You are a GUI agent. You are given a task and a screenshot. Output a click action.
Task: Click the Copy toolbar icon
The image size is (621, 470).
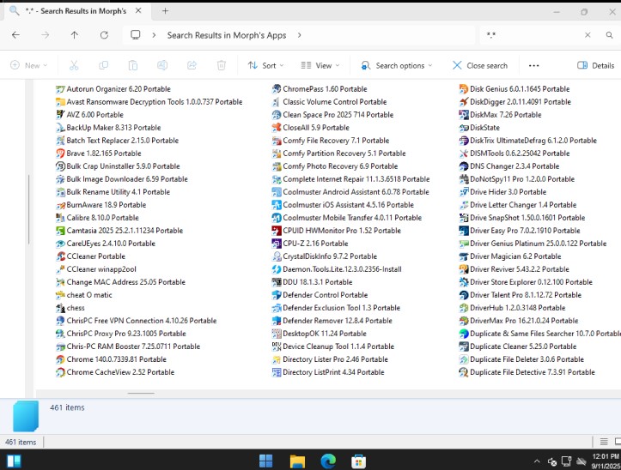coord(103,65)
